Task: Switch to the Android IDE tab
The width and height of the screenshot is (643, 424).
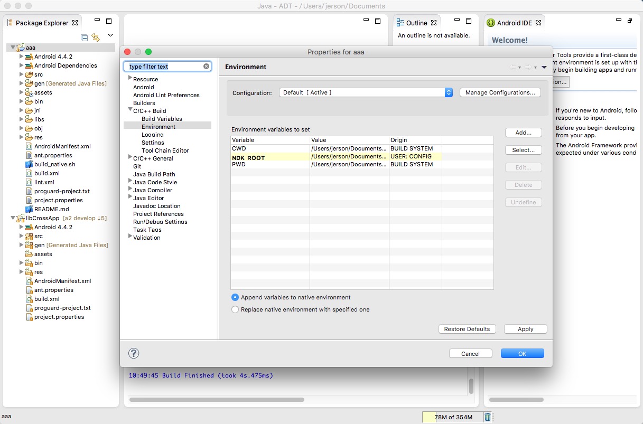Action: 514,23
